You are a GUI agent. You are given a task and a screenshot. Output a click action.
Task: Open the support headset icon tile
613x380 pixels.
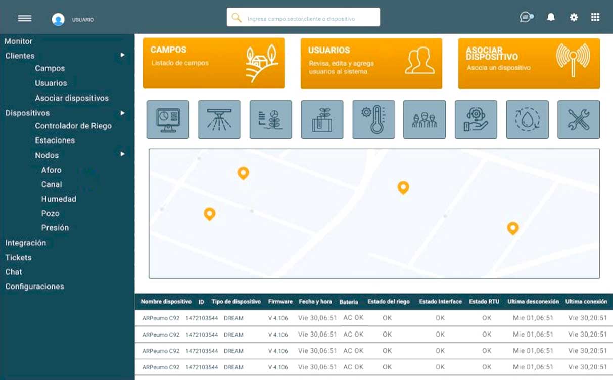coord(476,120)
